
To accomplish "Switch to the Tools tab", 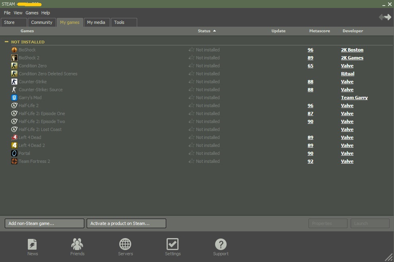I will (124, 22).
